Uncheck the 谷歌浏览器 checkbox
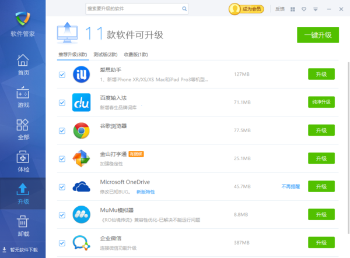 point(62,131)
